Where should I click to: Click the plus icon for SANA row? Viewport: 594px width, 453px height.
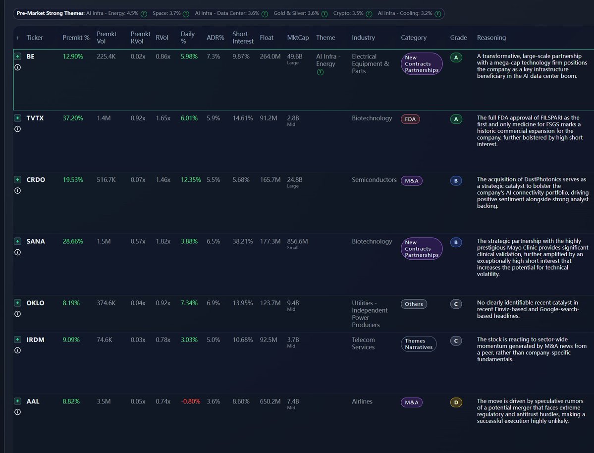point(17,241)
